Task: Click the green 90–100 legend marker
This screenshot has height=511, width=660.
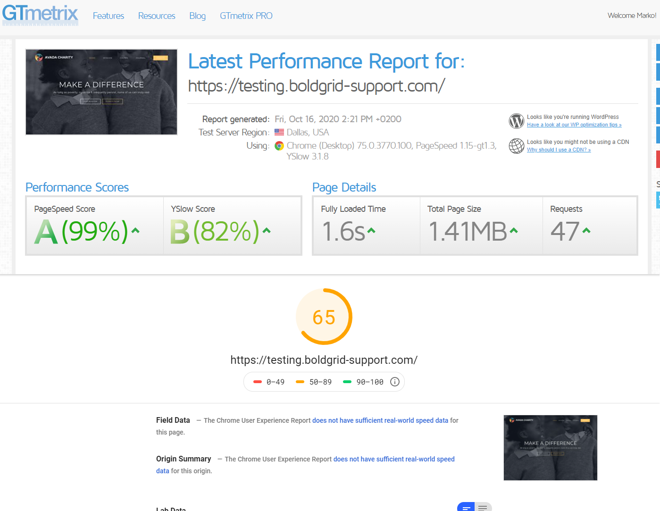Action: 347,382
